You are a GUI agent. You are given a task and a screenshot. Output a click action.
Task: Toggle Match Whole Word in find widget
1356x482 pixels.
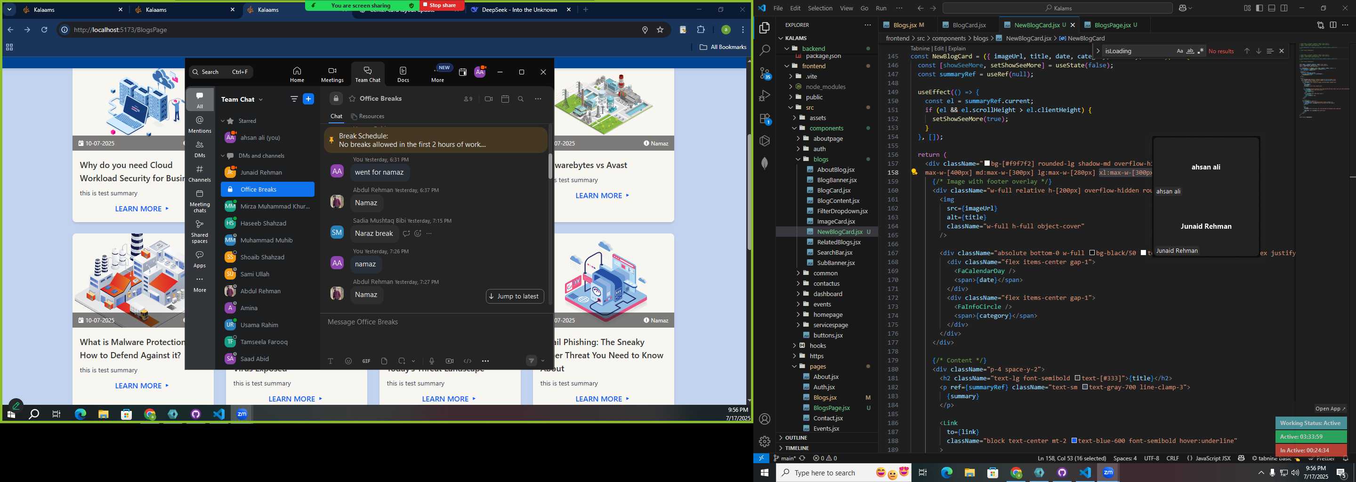click(x=1190, y=51)
